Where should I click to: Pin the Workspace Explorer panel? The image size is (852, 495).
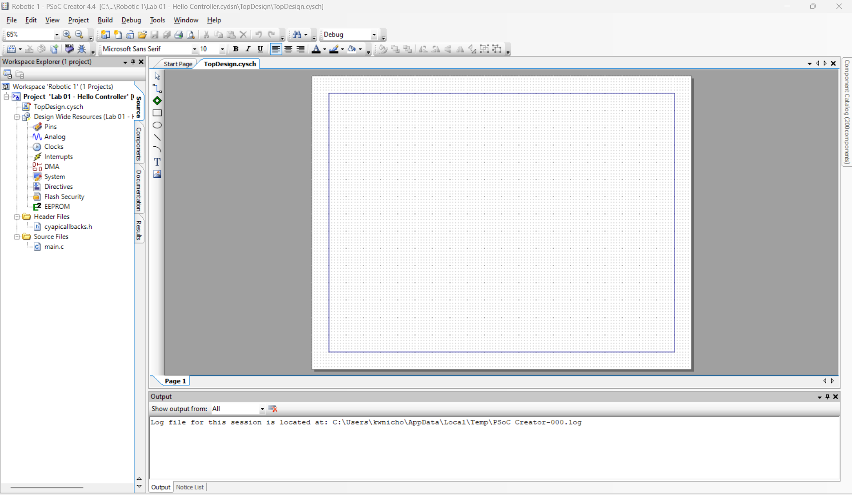point(133,62)
